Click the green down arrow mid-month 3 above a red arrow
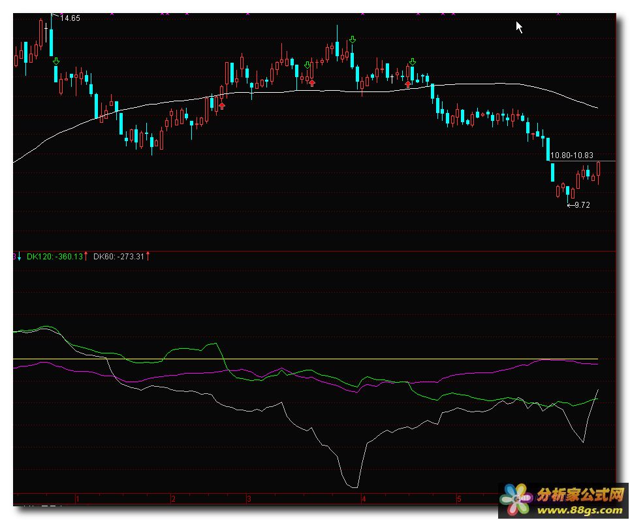 [307, 65]
